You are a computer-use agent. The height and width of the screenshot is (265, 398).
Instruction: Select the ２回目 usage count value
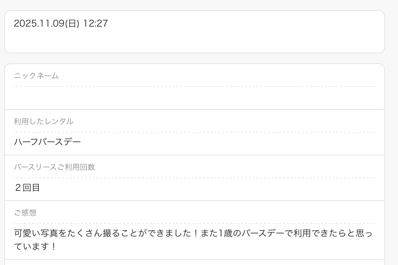27,188
